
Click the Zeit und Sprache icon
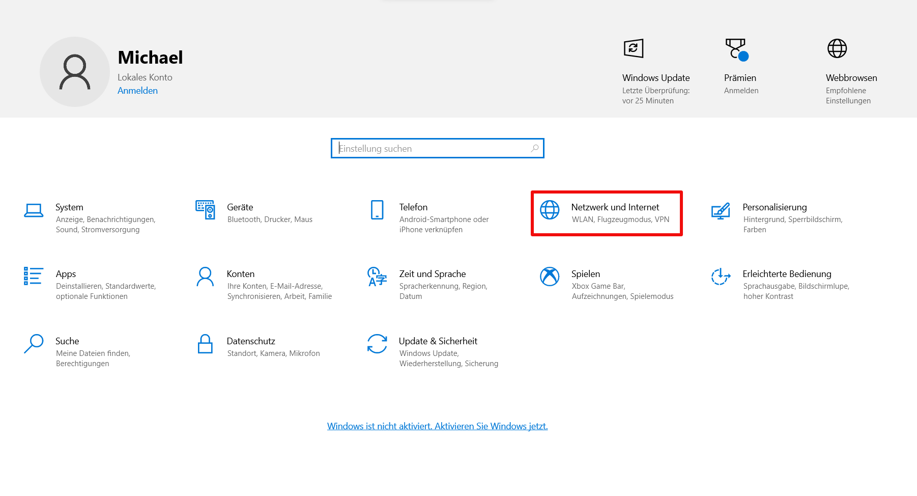(x=377, y=277)
